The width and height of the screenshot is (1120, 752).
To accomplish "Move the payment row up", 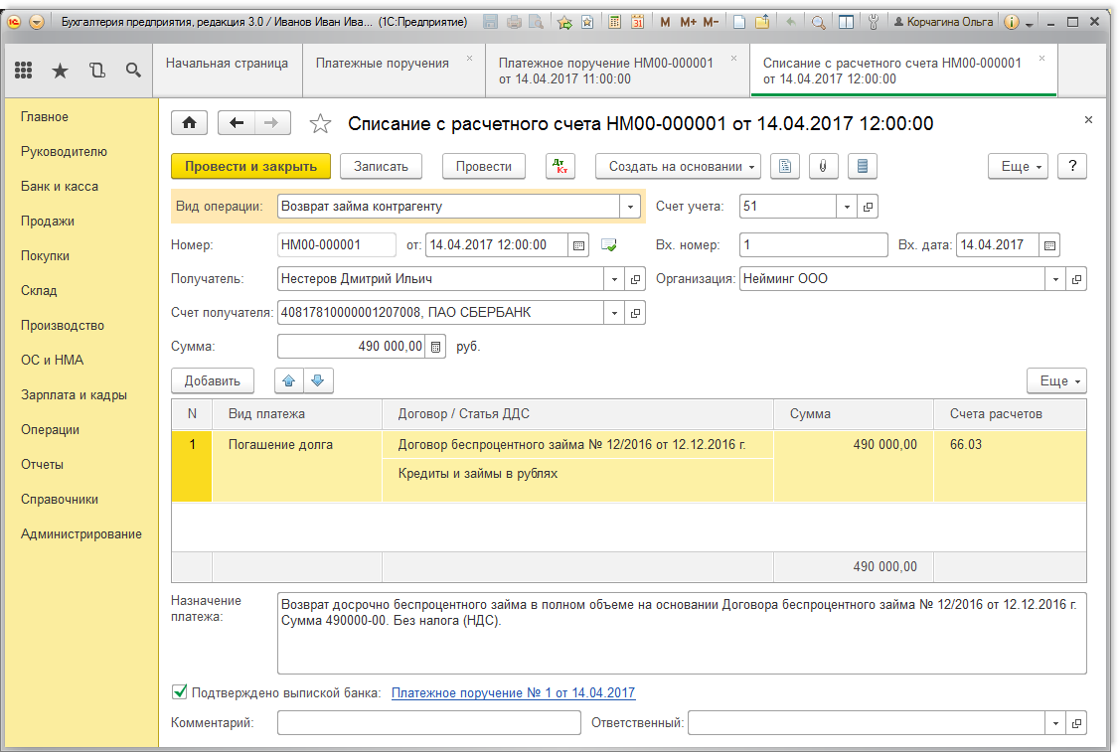I will 289,380.
